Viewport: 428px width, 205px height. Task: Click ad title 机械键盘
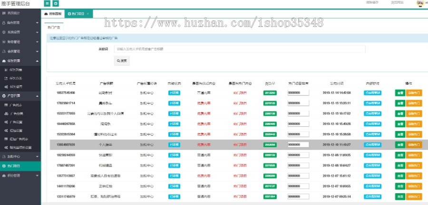(105, 165)
